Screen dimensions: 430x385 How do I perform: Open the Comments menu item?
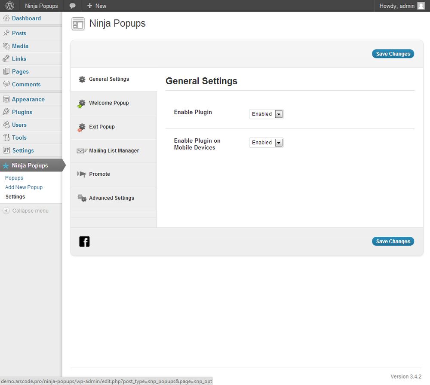[31, 84]
